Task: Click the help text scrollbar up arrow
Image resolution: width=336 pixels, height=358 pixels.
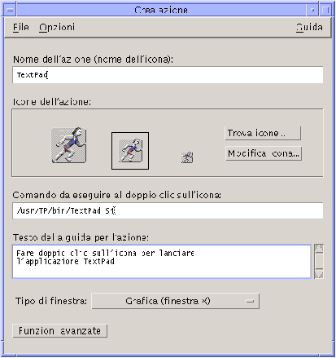Action: (319, 248)
